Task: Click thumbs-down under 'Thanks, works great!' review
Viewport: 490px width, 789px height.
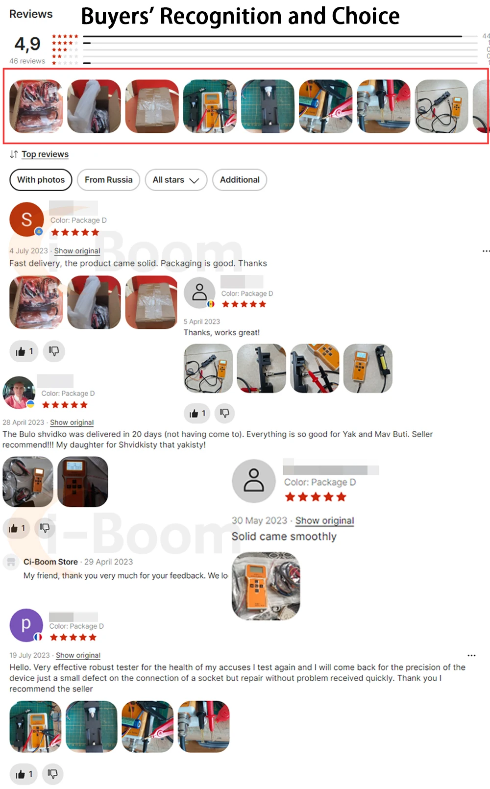Action: pyautogui.click(x=224, y=414)
